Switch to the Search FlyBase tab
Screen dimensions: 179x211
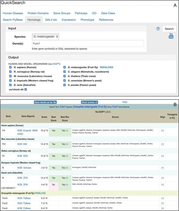pyautogui.click(x=13, y=20)
